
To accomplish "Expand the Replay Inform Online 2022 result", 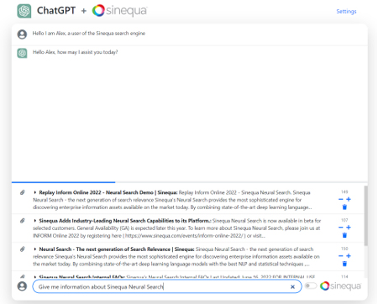I will (x=35, y=192).
